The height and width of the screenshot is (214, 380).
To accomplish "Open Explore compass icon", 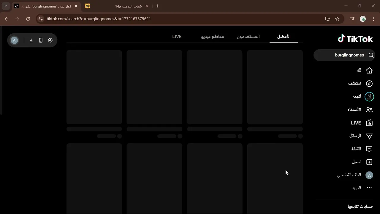I will (369, 84).
